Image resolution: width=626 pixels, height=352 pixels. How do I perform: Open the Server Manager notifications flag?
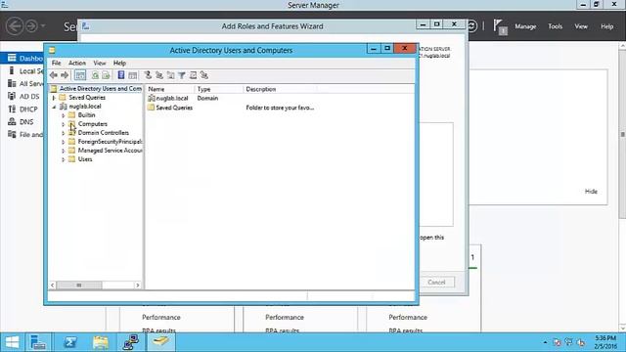pyautogui.click(x=500, y=26)
